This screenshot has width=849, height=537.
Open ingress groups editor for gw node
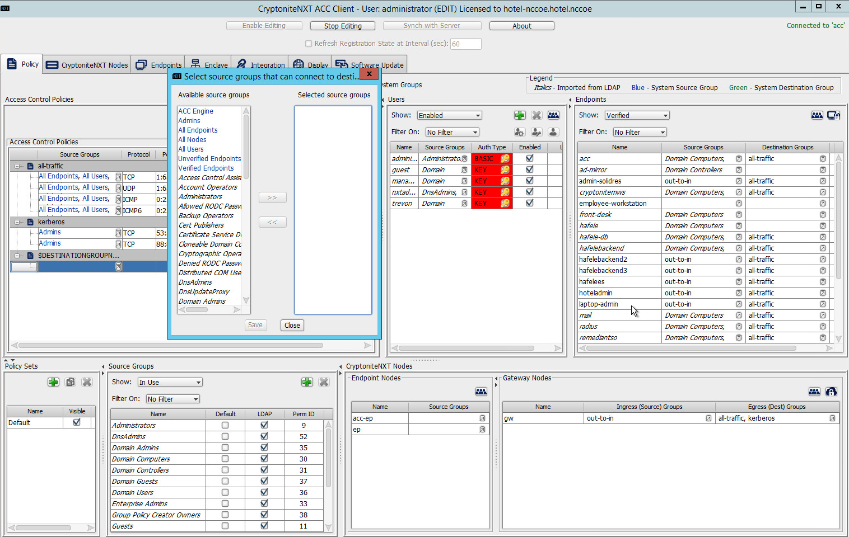pyautogui.click(x=708, y=418)
